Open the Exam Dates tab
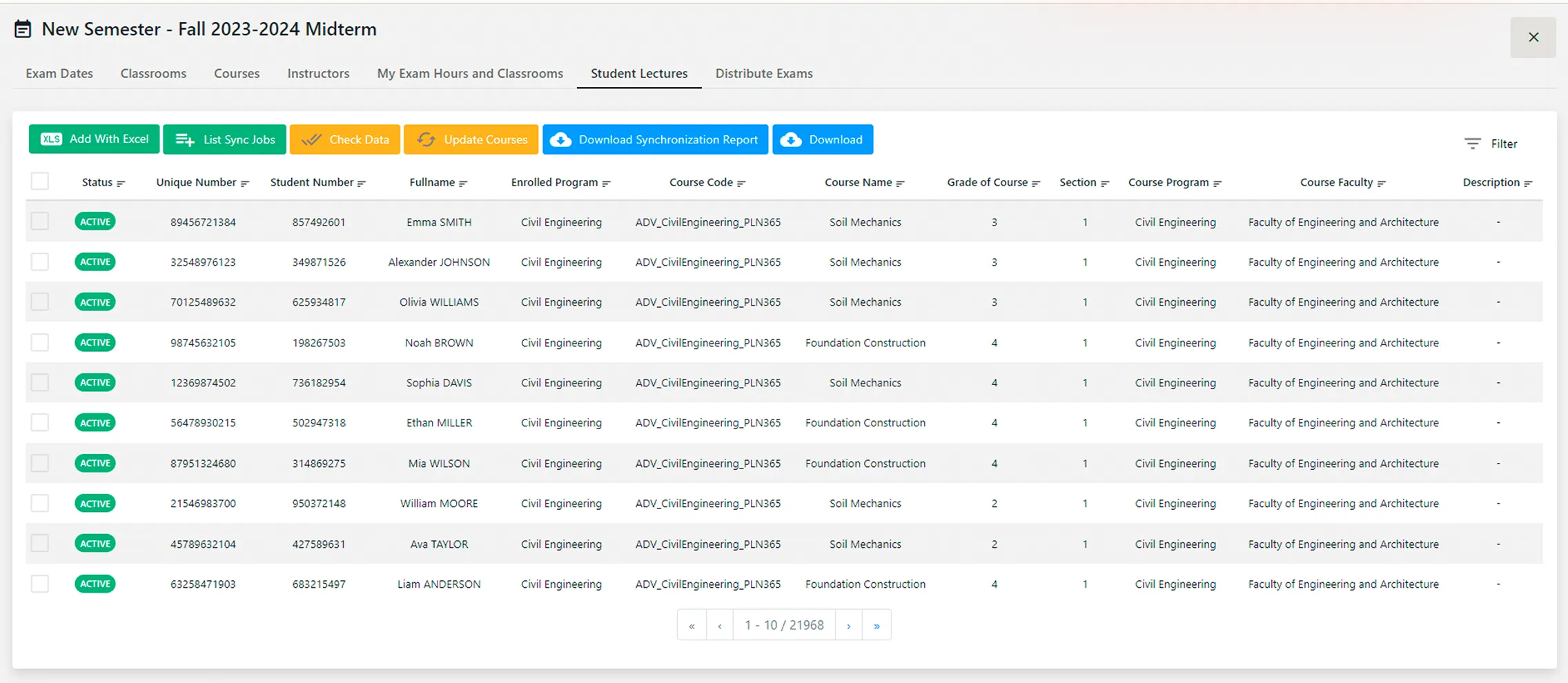This screenshot has width=1568, height=683. point(59,73)
